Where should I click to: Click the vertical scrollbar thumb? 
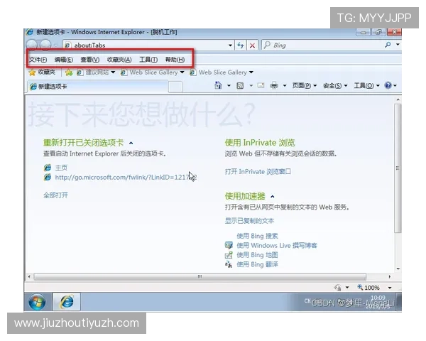(x=398, y=168)
